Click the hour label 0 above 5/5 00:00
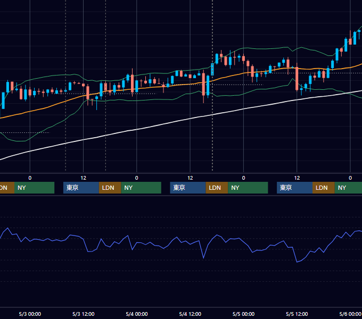 [243, 178]
